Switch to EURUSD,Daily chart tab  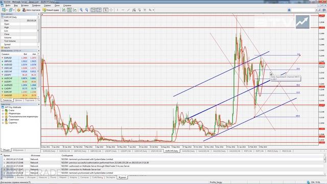(49, 151)
